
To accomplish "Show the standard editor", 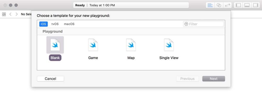I will click(x=210, y=5).
